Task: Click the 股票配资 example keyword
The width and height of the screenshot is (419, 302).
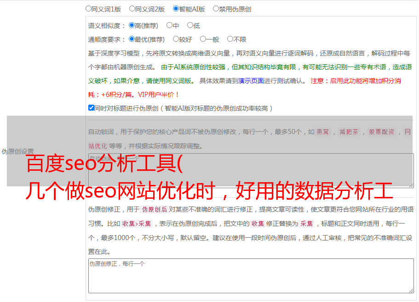Action: tap(382, 132)
